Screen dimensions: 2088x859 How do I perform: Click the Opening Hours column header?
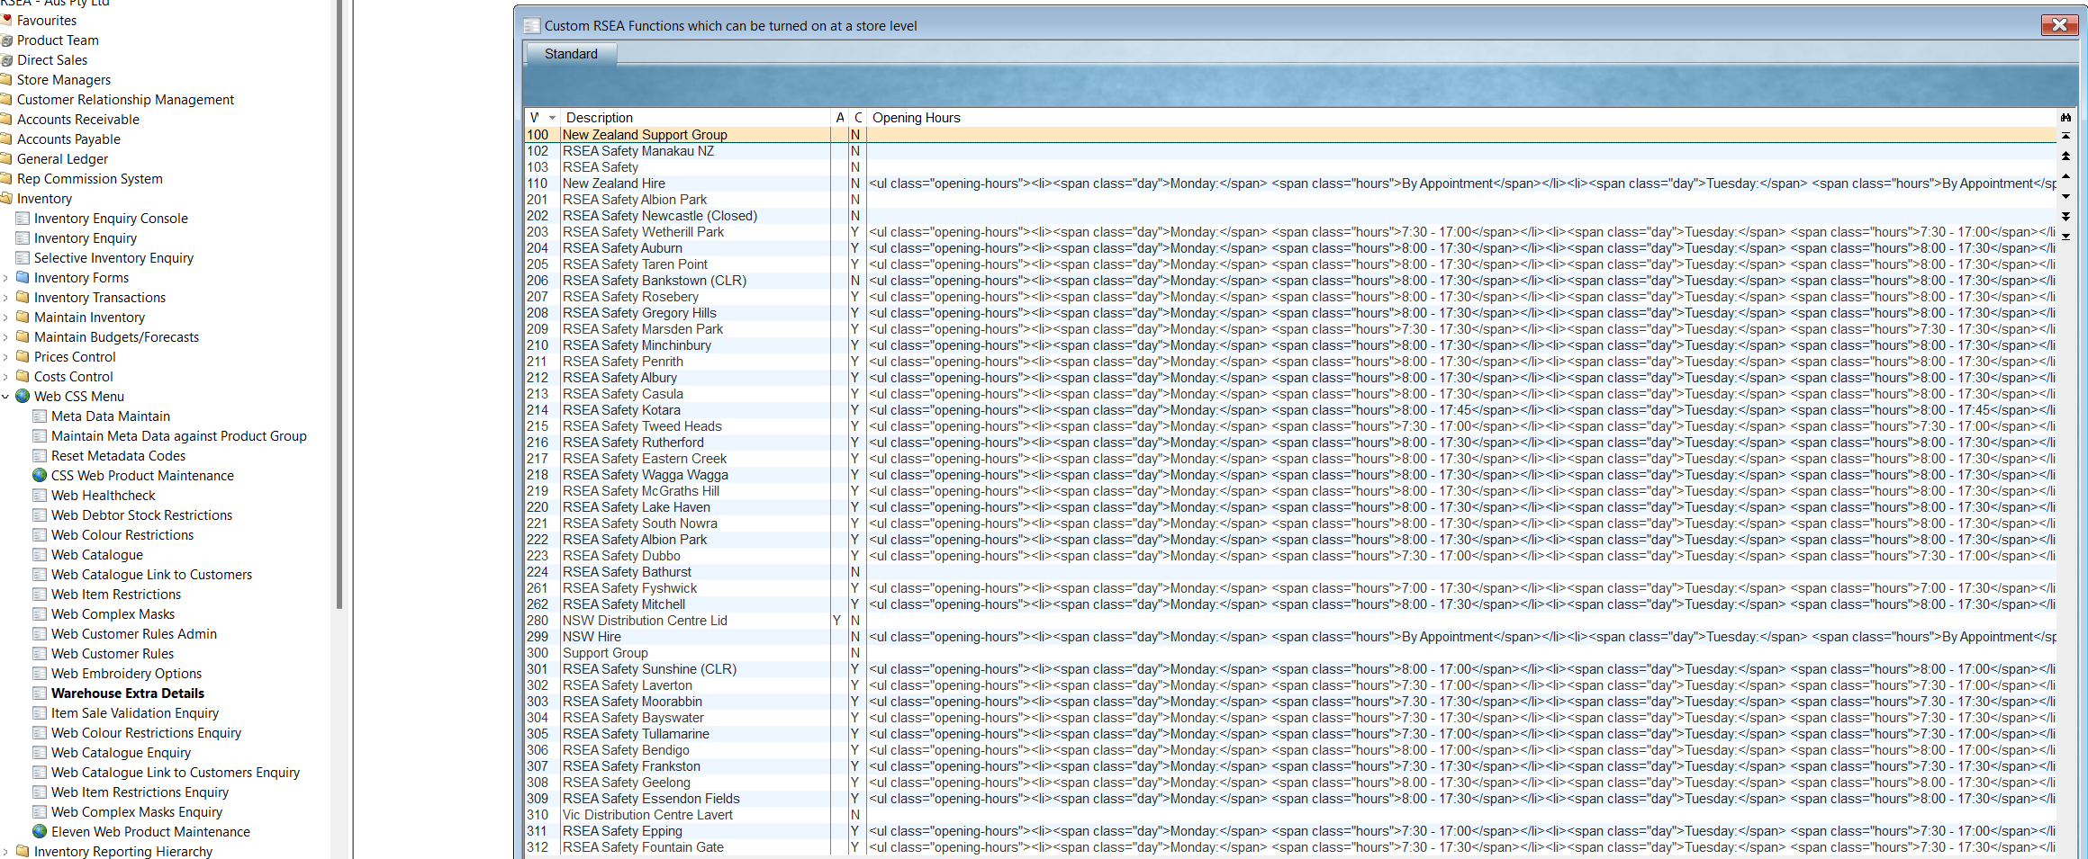point(1461,118)
